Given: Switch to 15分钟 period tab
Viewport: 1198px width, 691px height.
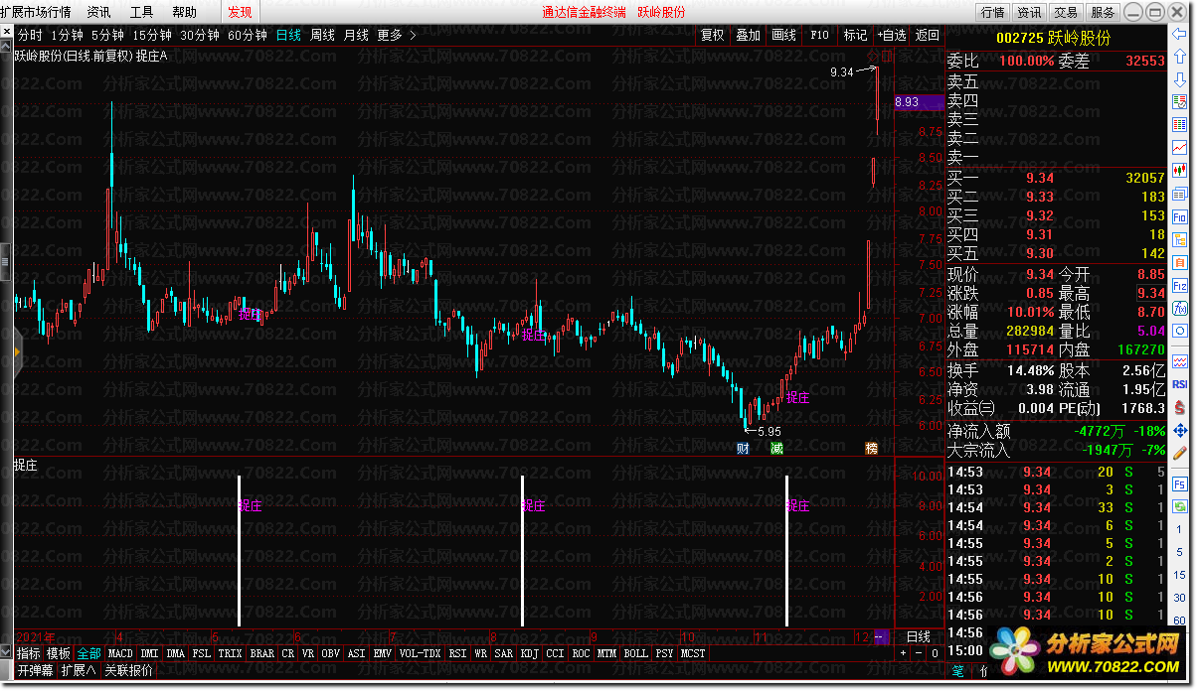Looking at the screenshot, I should 152,35.
